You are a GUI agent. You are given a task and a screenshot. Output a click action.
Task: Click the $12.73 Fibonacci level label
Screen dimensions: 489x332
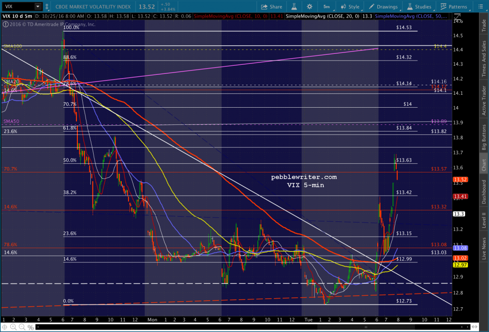[404, 301]
